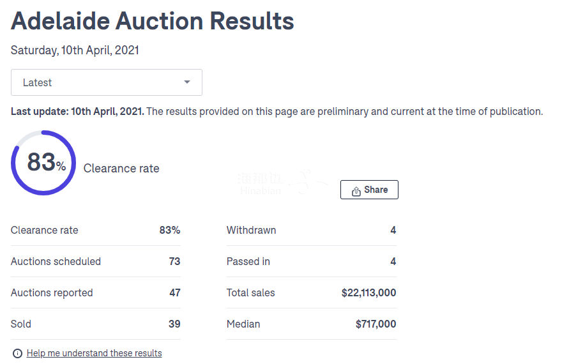This screenshot has width=569, height=364.
Task: Click the Sold row value 39
Action: coord(174,324)
